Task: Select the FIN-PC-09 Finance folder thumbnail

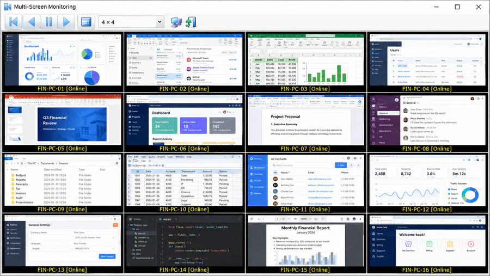Action: [63, 180]
